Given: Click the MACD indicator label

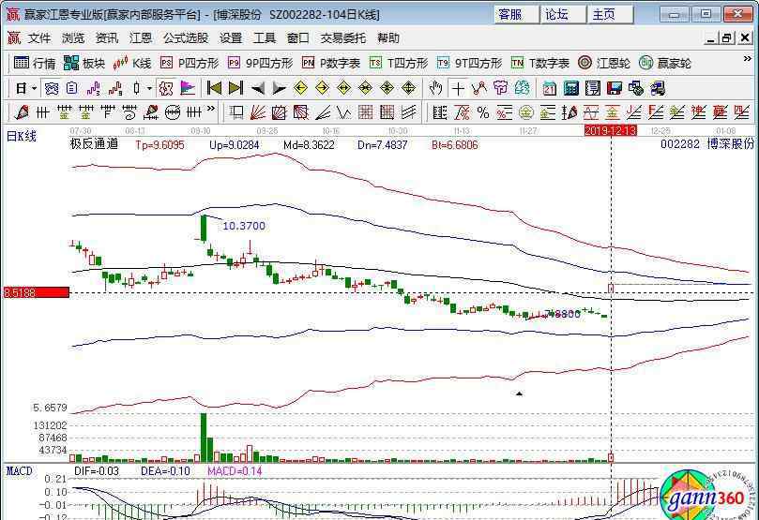Looking at the screenshot, I should (x=20, y=470).
